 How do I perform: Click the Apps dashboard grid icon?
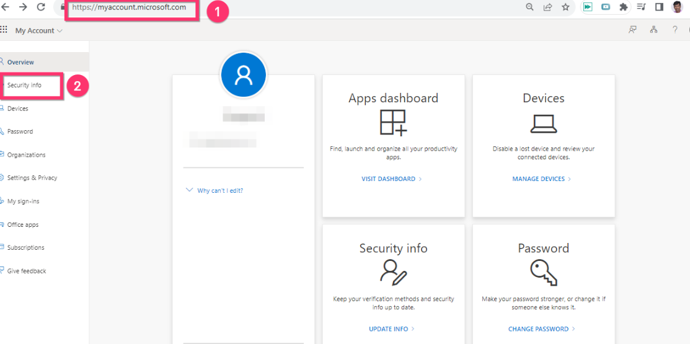click(393, 123)
